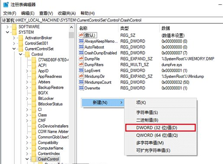Viewport: 223px width, 164px height.
Task: Click the data value 0x00000032 (50)
Action: click(x=175, y=82)
